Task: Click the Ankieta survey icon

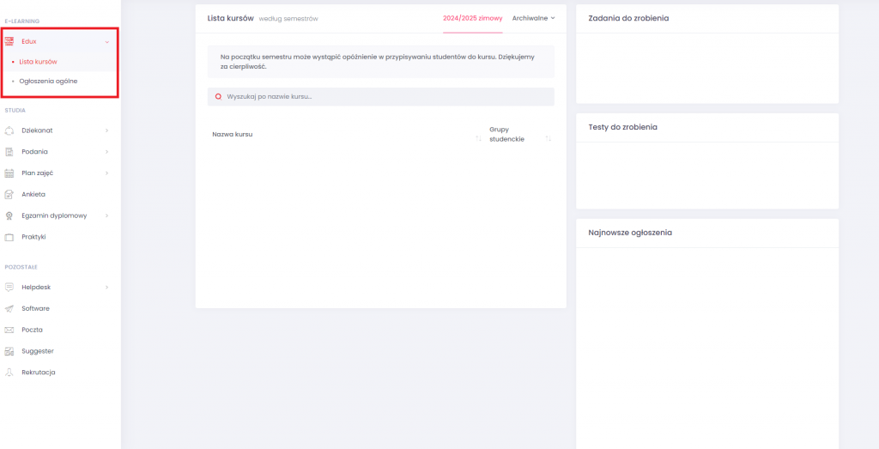Action: [9, 194]
